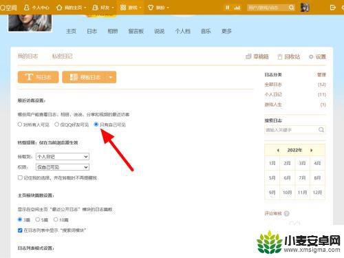Click the QQ空间 logo
Viewport: 344px width, 258px height.
pyautogui.click(x=8, y=8)
